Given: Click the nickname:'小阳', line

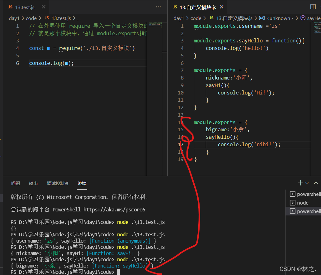Looking at the screenshot, I should click(x=229, y=78).
